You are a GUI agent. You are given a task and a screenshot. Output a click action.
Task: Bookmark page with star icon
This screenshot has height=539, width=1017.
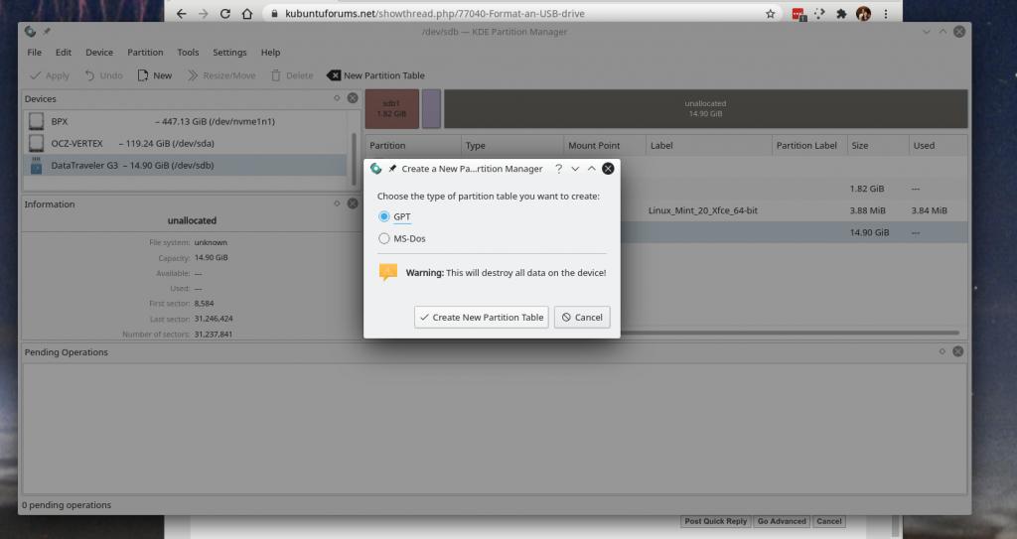click(770, 14)
